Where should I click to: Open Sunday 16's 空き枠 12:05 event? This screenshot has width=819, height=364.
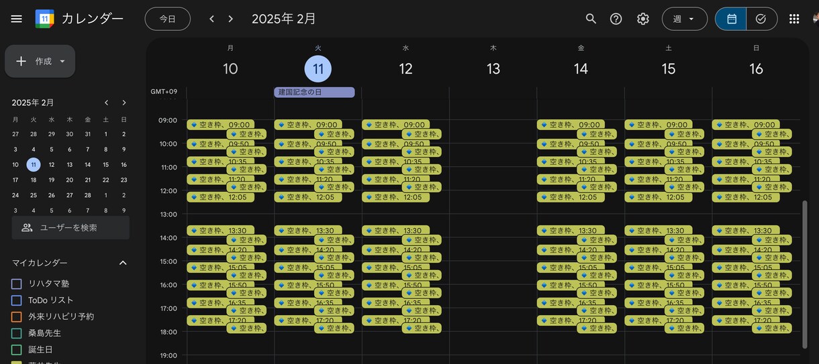(x=746, y=197)
